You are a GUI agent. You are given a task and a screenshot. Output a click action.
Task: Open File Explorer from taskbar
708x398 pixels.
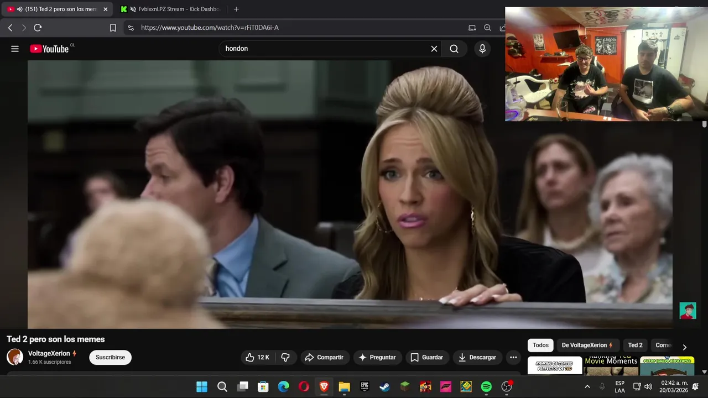pos(344,387)
